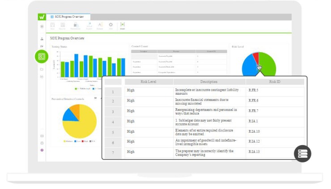
Task: Click the Risk ID column header
Action: [x=275, y=82]
